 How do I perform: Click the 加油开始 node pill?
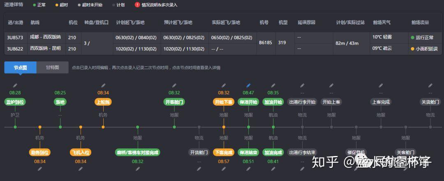coord(273,102)
